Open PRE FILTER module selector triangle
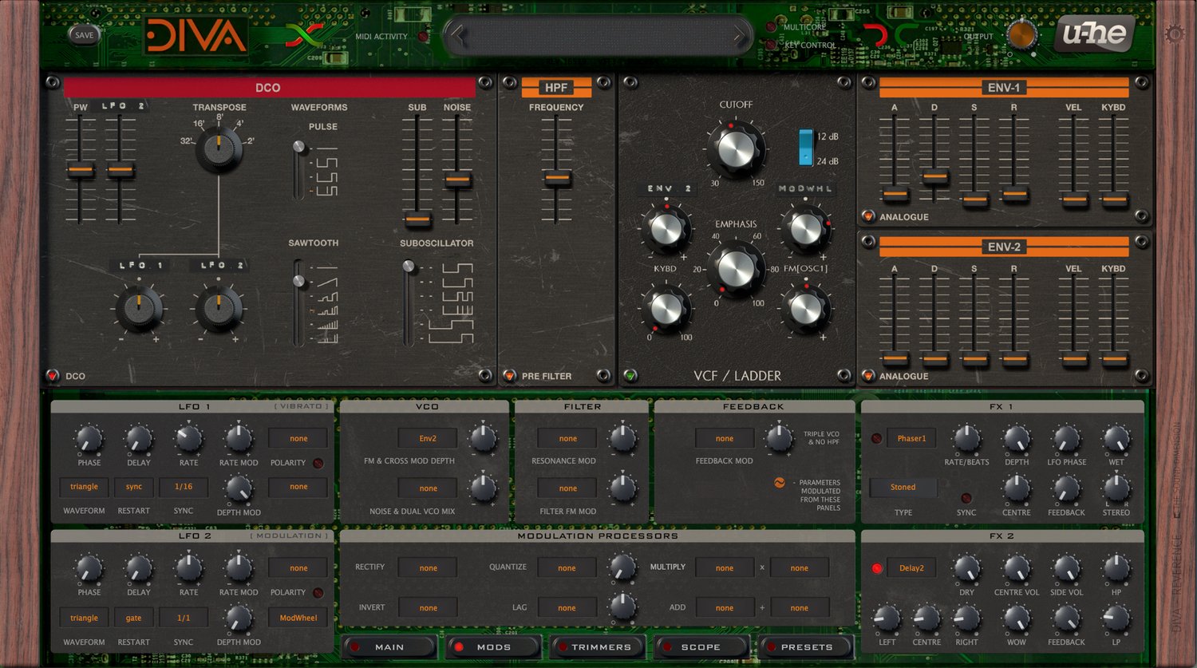 509,375
